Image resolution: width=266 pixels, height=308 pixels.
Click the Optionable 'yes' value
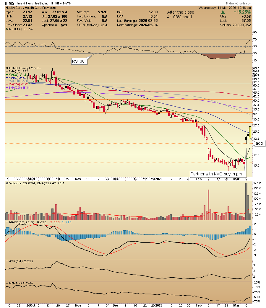click(x=64, y=25)
